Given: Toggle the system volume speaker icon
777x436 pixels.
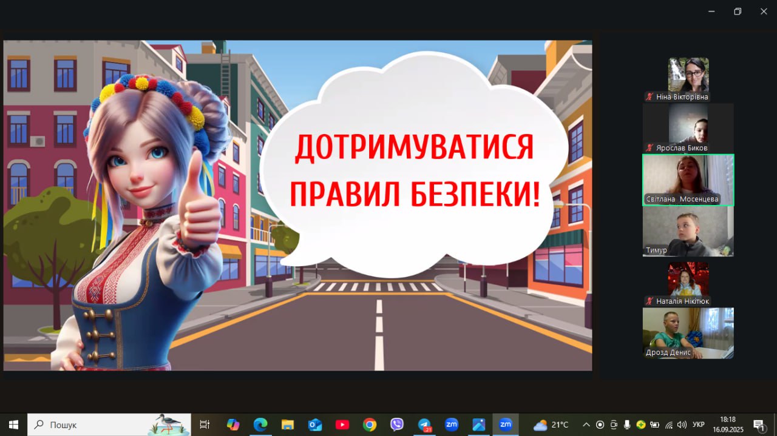Looking at the screenshot, I should 682,424.
